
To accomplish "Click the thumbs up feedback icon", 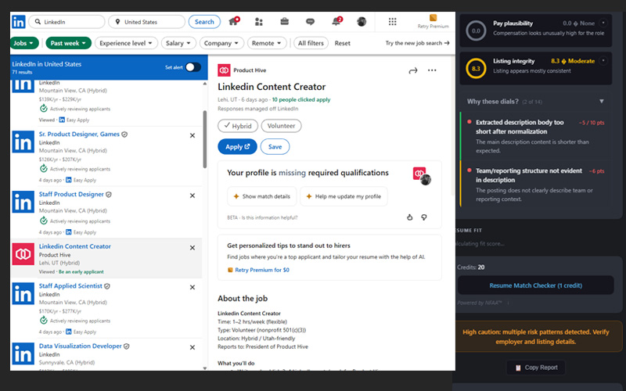I will point(409,217).
